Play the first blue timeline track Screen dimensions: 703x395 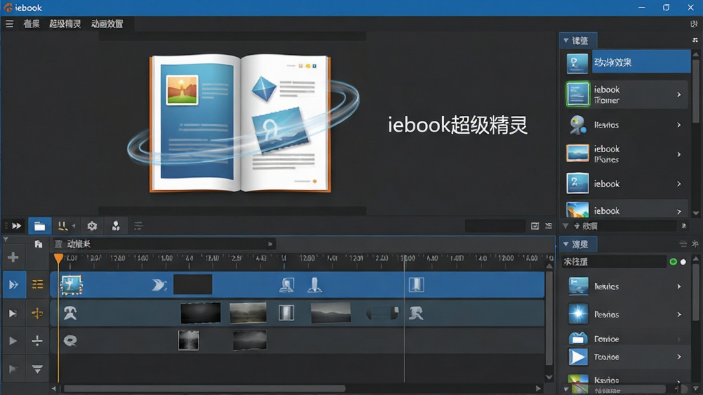pyautogui.click(x=13, y=285)
